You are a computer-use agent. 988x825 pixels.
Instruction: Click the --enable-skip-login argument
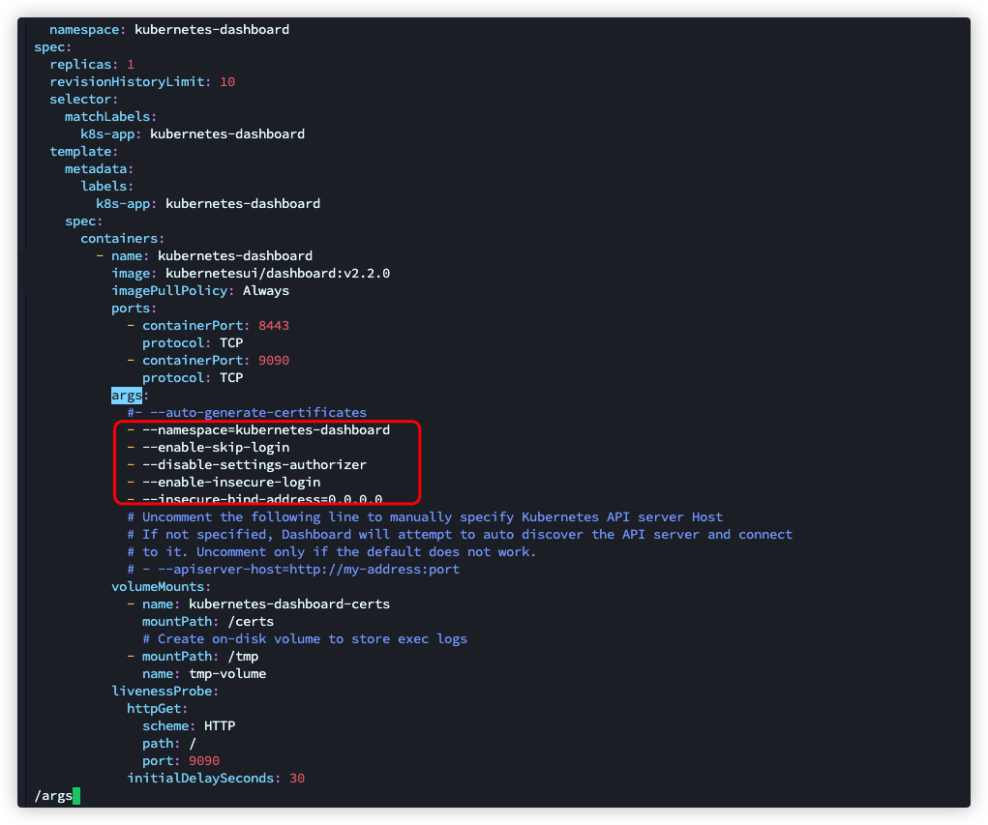[208, 448]
